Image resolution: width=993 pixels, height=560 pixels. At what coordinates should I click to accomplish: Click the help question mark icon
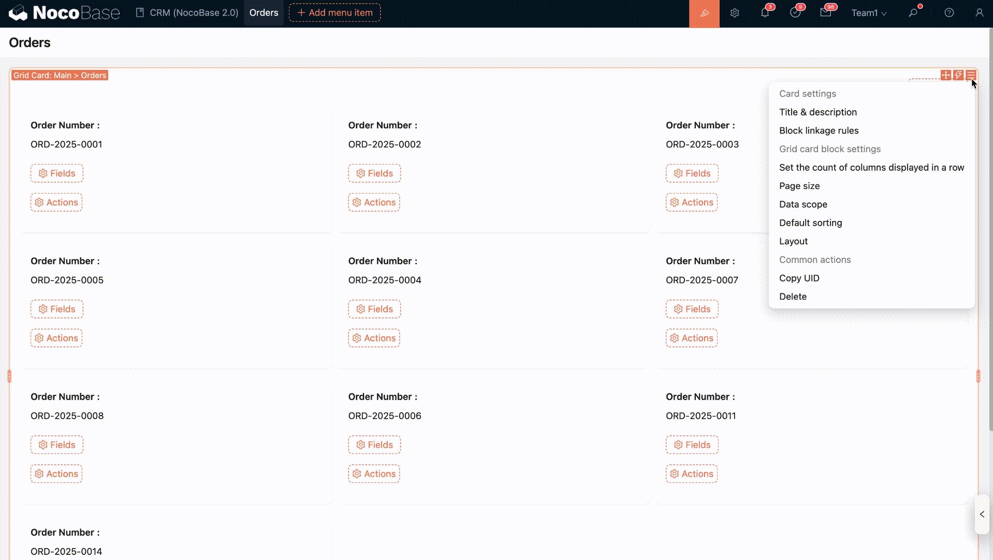pos(949,13)
